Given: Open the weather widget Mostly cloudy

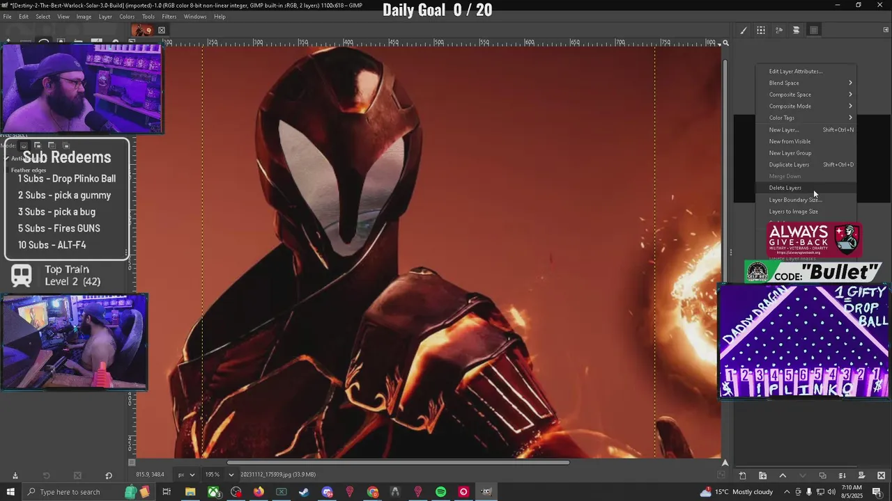Looking at the screenshot, I should 737,492.
